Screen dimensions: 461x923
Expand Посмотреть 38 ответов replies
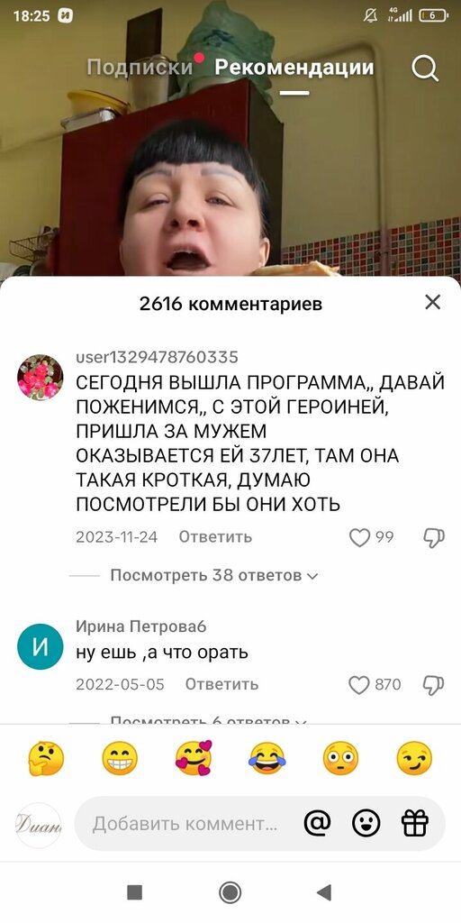click(x=214, y=575)
